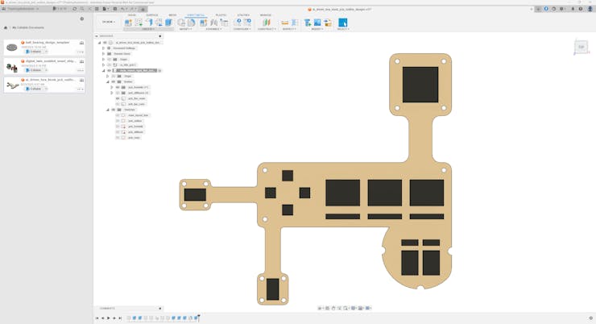Toggle visibility of the Bodies folder
Image resolution: width=596 pixels, height=324 pixels.
coord(114,81)
